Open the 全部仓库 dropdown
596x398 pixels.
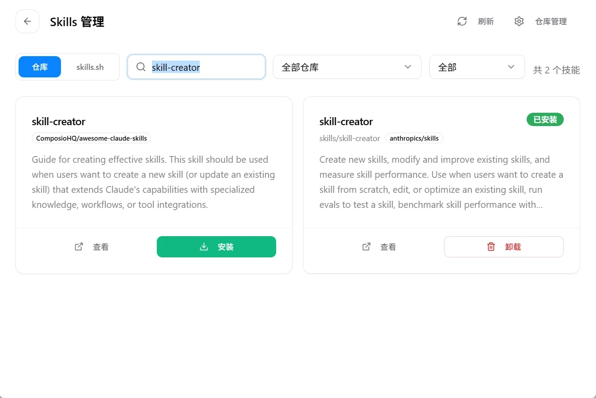(x=347, y=67)
